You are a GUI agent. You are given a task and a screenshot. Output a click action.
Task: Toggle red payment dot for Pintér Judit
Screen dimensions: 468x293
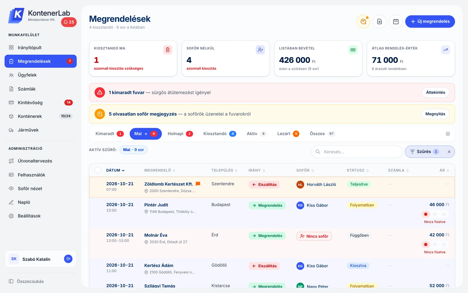coord(426,214)
